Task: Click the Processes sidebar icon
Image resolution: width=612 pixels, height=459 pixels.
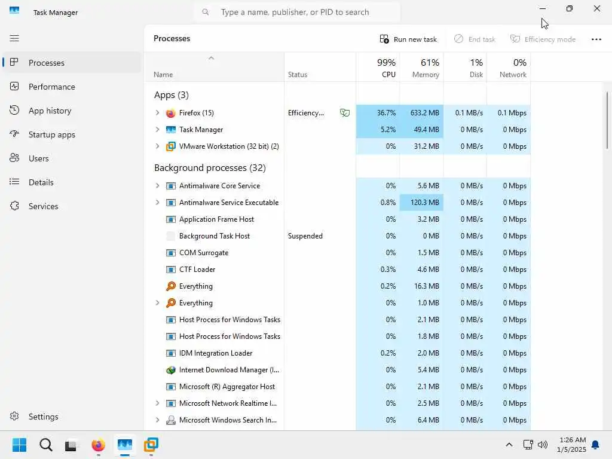Action: pyautogui.click(x=14, y=62)
